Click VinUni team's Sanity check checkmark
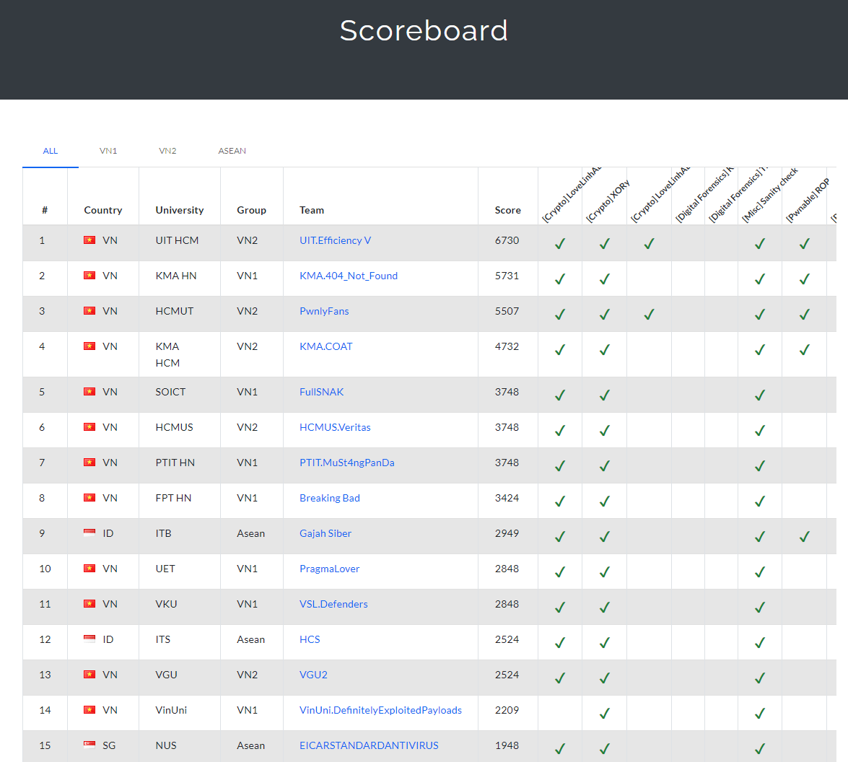The height and width of the screenshot is (762, 848). click(x=759, y=713)
